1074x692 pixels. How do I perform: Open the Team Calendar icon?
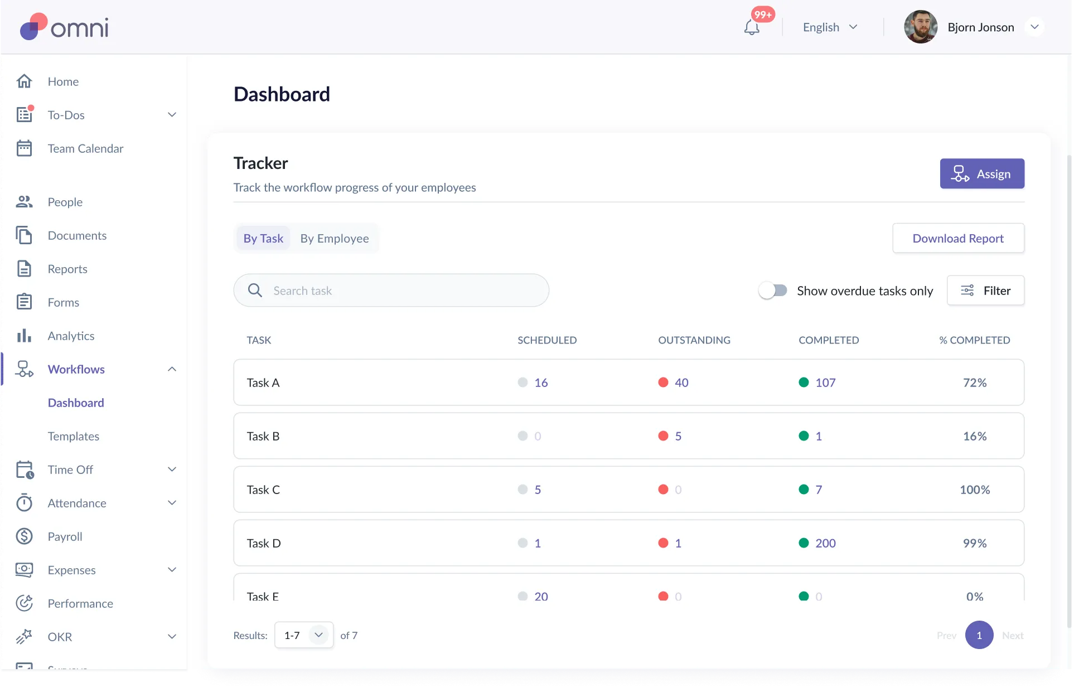(24, 148)
